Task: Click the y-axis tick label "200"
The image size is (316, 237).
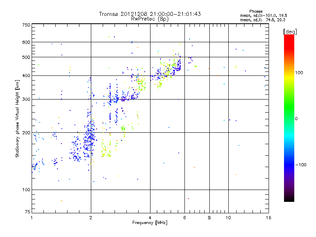Action: 26,133
